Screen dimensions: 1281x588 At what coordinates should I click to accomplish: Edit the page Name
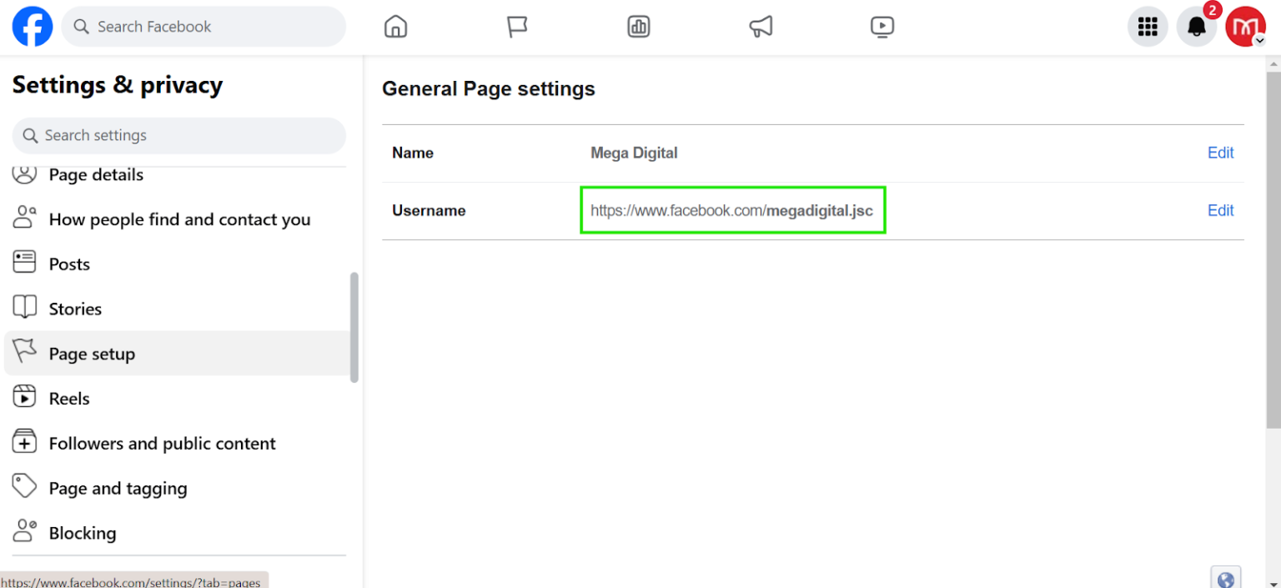pyautogui.click(x=1220, y=153)
